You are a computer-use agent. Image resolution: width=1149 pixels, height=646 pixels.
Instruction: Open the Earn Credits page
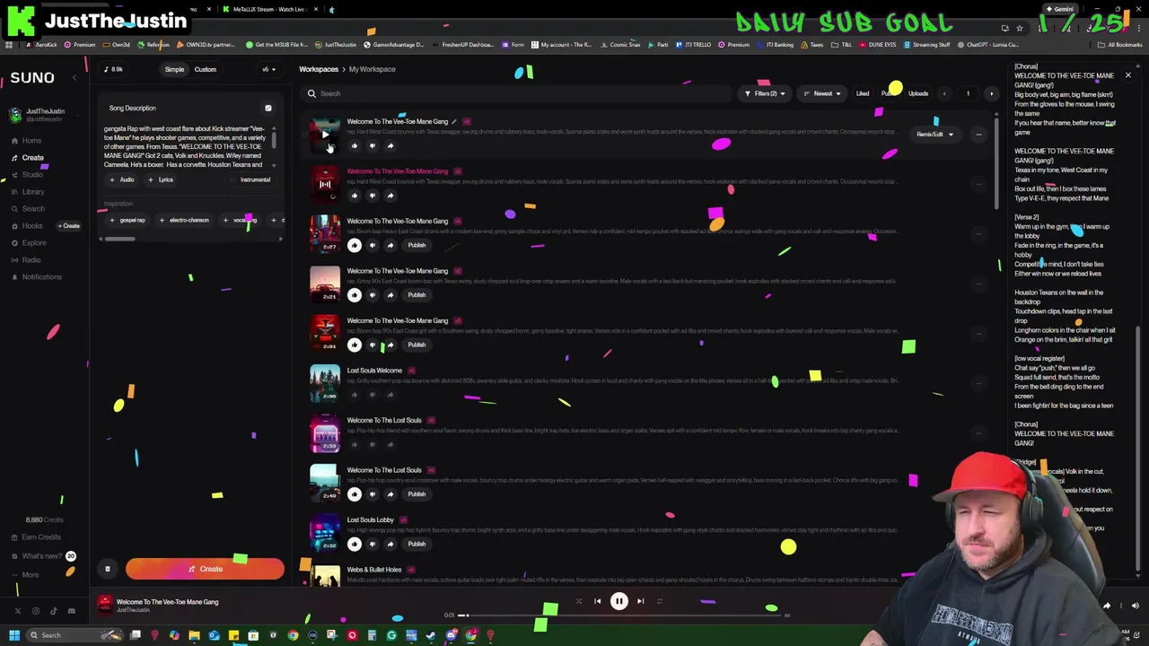pyautogui.click(x=41, y=537)
